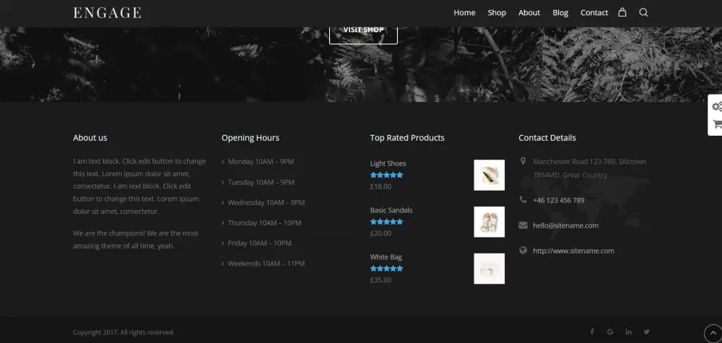This screenshot has height=343, width=722.
Task: Click the White Bag star rating
Action: [386, 269]
